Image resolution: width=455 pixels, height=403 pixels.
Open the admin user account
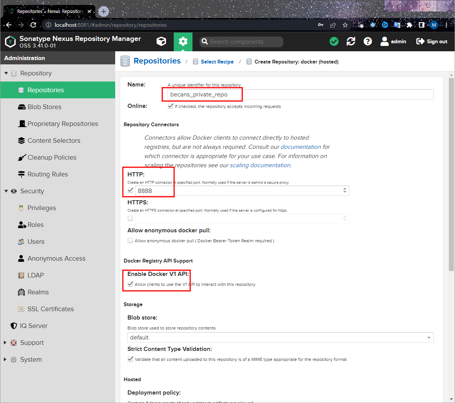[x=393, y=41]
